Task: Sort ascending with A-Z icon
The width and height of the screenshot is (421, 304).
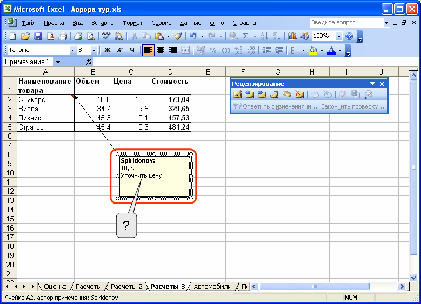Action: point(264,36)
